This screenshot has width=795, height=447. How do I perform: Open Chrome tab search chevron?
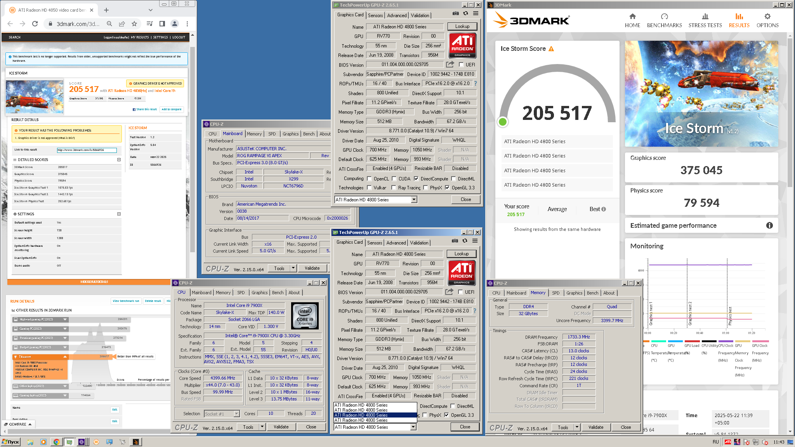151,10
